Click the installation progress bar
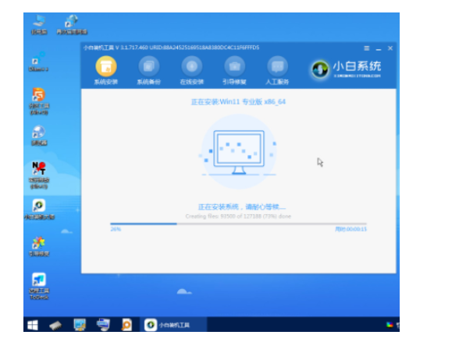The width and height of the screenshot is (459, 342). pos(238,224)
